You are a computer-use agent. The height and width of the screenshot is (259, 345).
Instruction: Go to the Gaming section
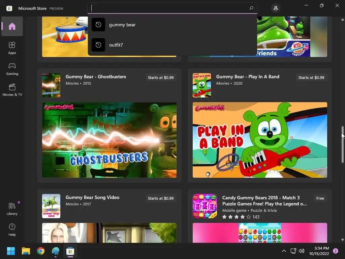pos(12,69)
